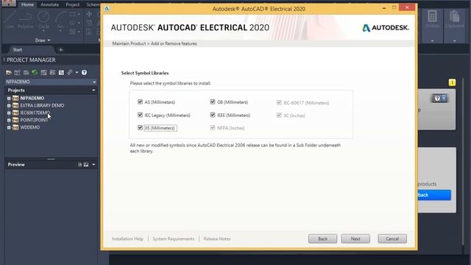Uncheck the GB (Millimeters) checkbox

[x=213, y=102]
